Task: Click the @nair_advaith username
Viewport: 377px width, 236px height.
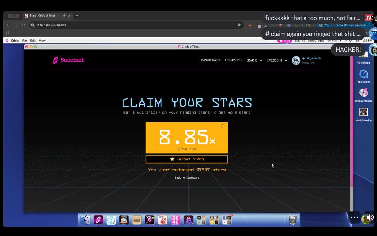Action: click(311, 59)
